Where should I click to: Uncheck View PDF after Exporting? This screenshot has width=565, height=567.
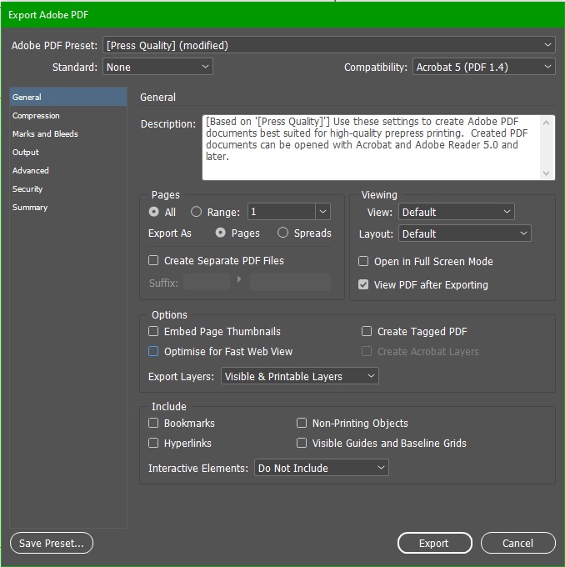(363, 284)
